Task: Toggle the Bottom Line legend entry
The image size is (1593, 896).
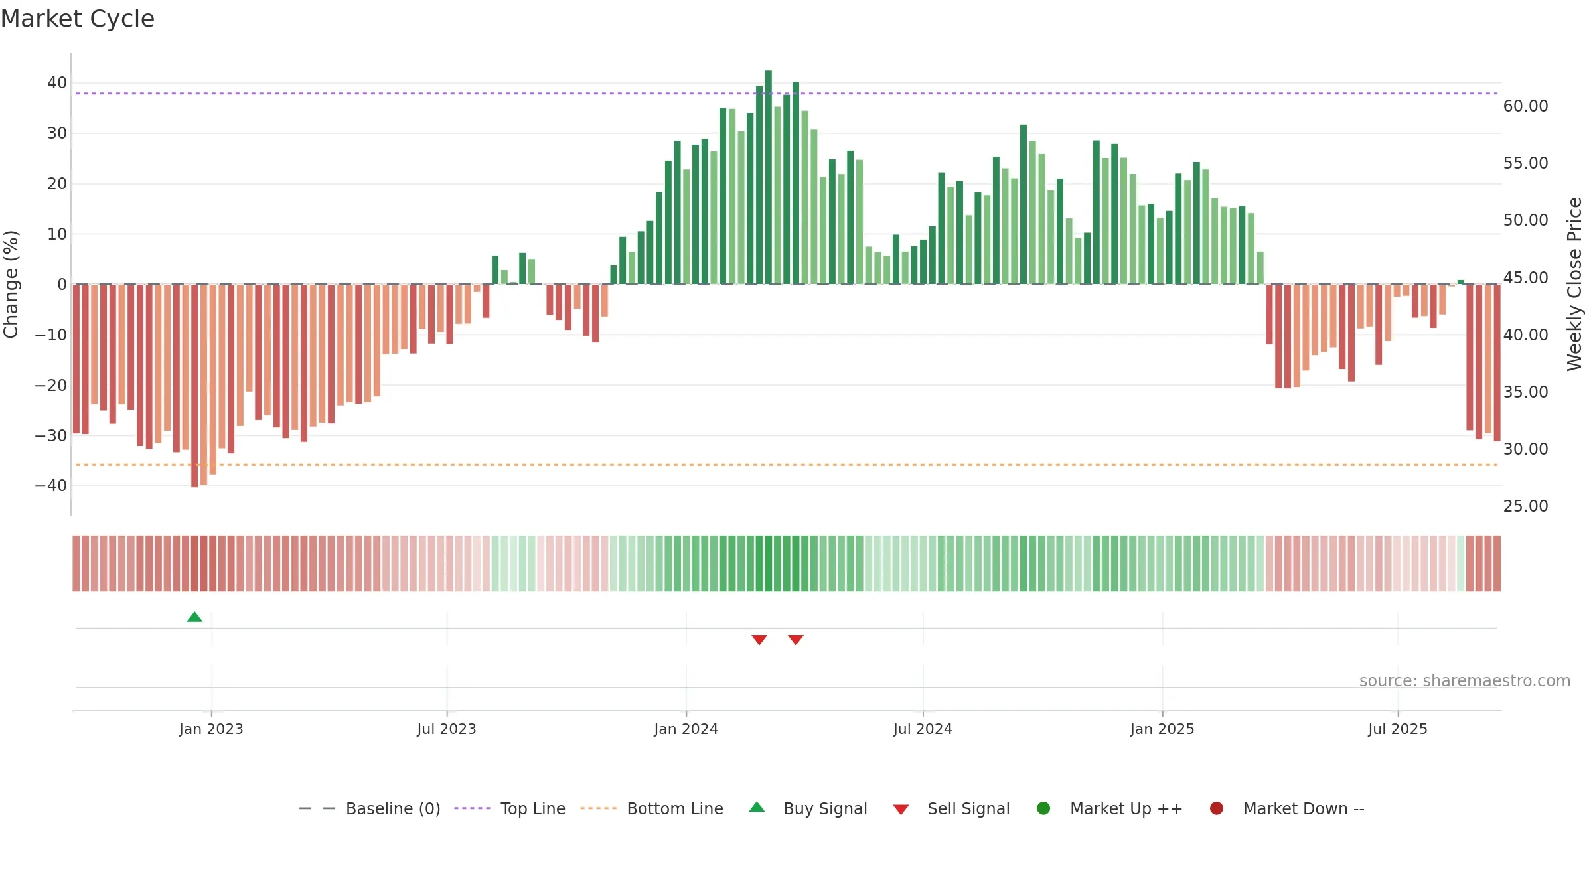Action: click(652, 808)
